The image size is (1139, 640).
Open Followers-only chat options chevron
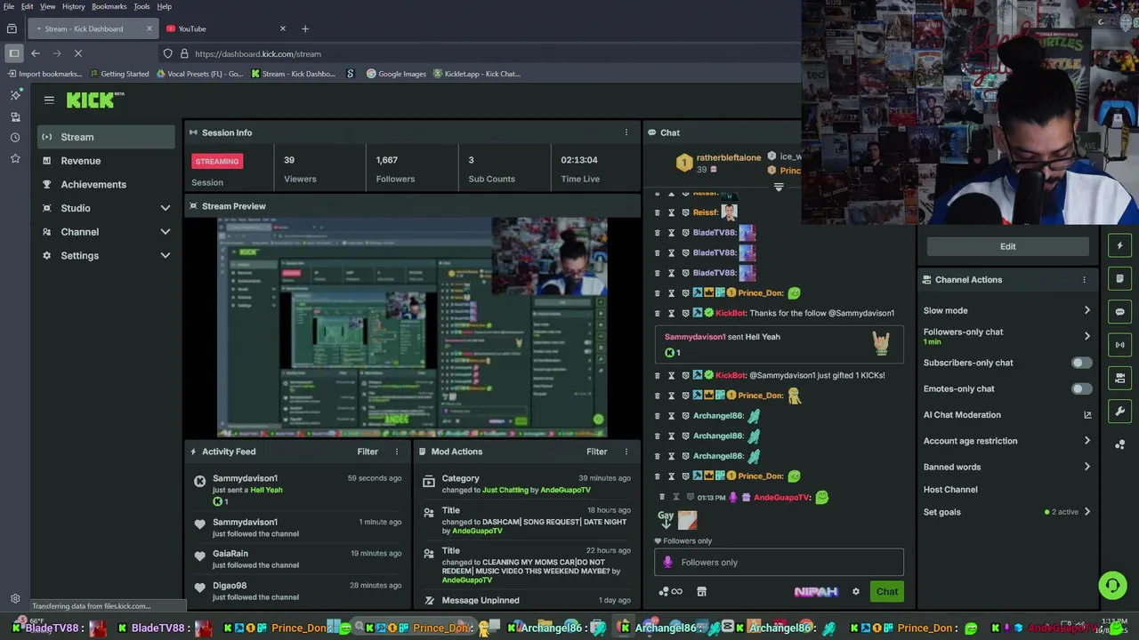point(1087,336)
